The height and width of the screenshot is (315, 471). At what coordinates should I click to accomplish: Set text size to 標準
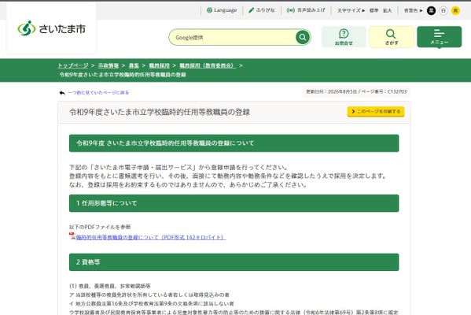click(x=373, y=10)
